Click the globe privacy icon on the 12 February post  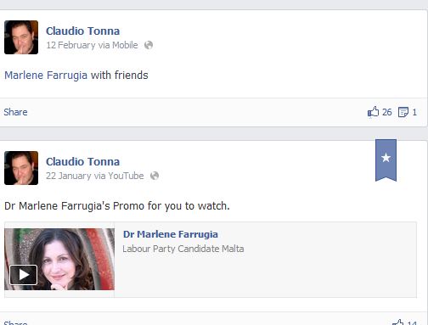pos(149,45)
